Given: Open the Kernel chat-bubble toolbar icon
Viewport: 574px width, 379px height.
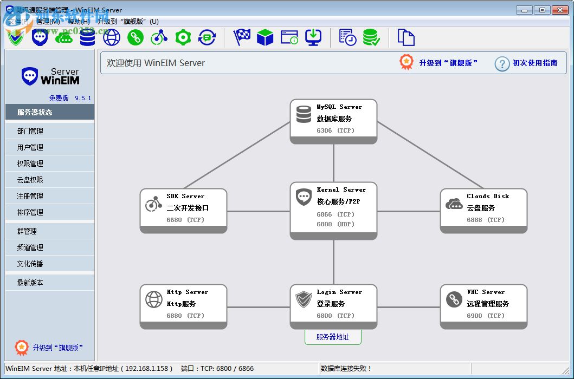Looking at the screenshot, I should 40,37.
